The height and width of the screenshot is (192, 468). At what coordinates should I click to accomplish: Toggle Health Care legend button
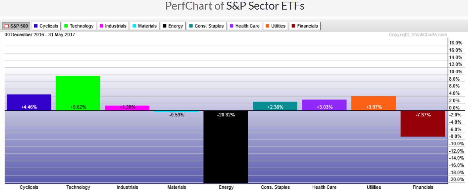pos(244,26)
